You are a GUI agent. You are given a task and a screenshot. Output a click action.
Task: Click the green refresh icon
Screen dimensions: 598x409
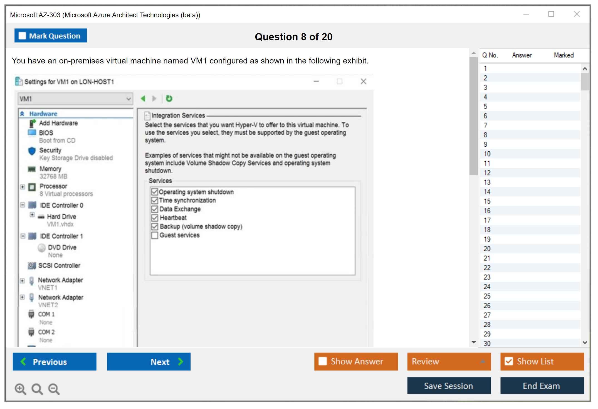click(169, 98)
